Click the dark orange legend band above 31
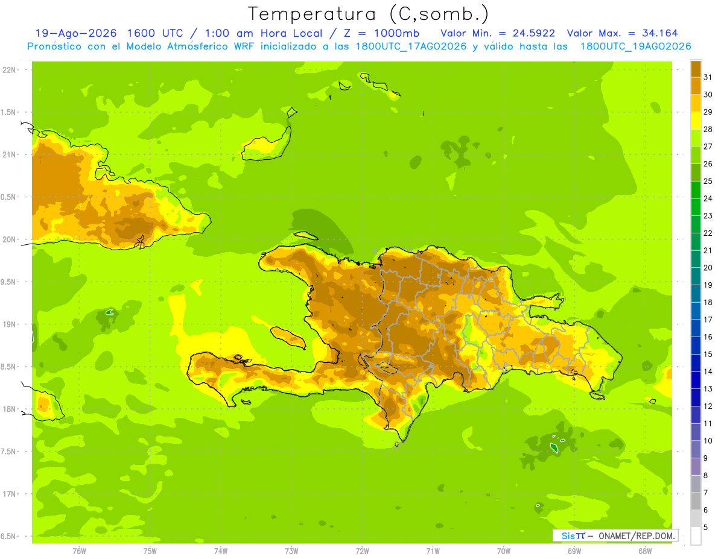The height and width of the screenshot is (559, 724). click(696, 69)
